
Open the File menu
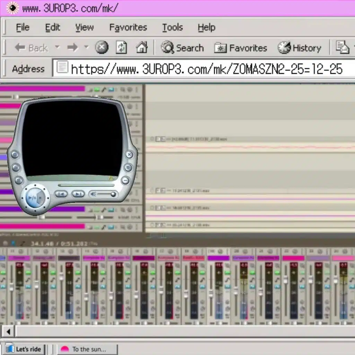point(23,27)
